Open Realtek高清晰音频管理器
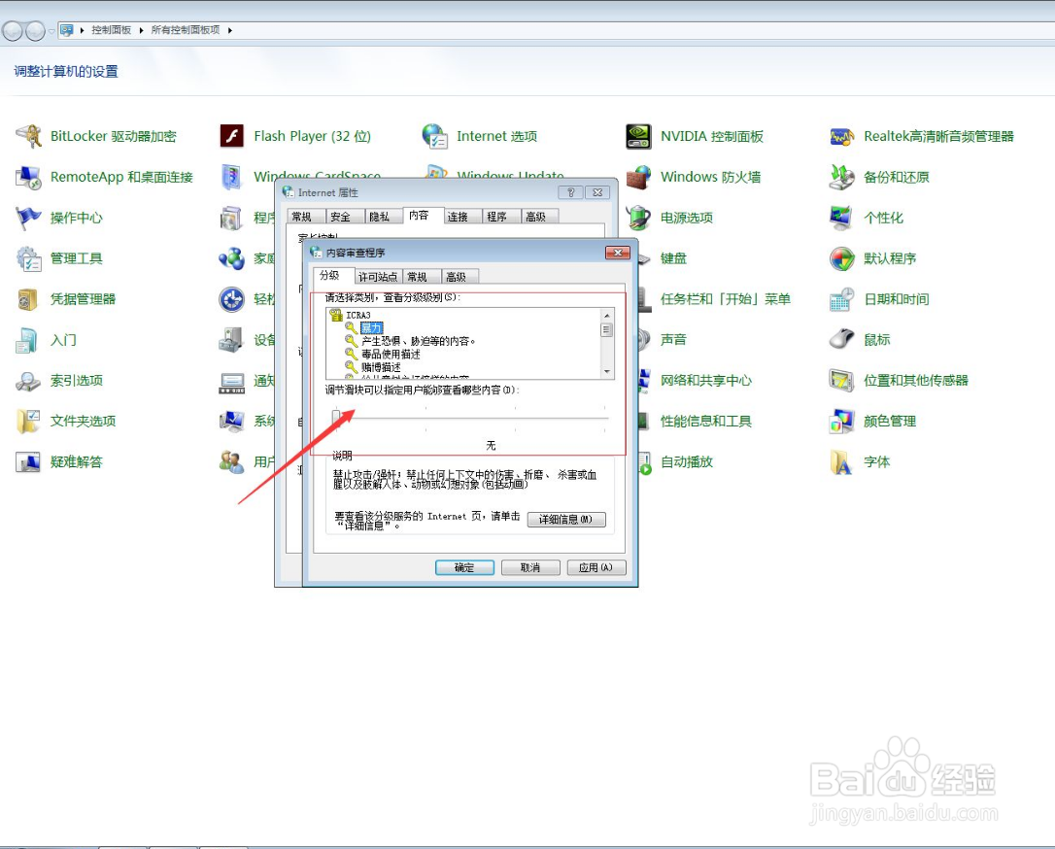 coord(922,137)
